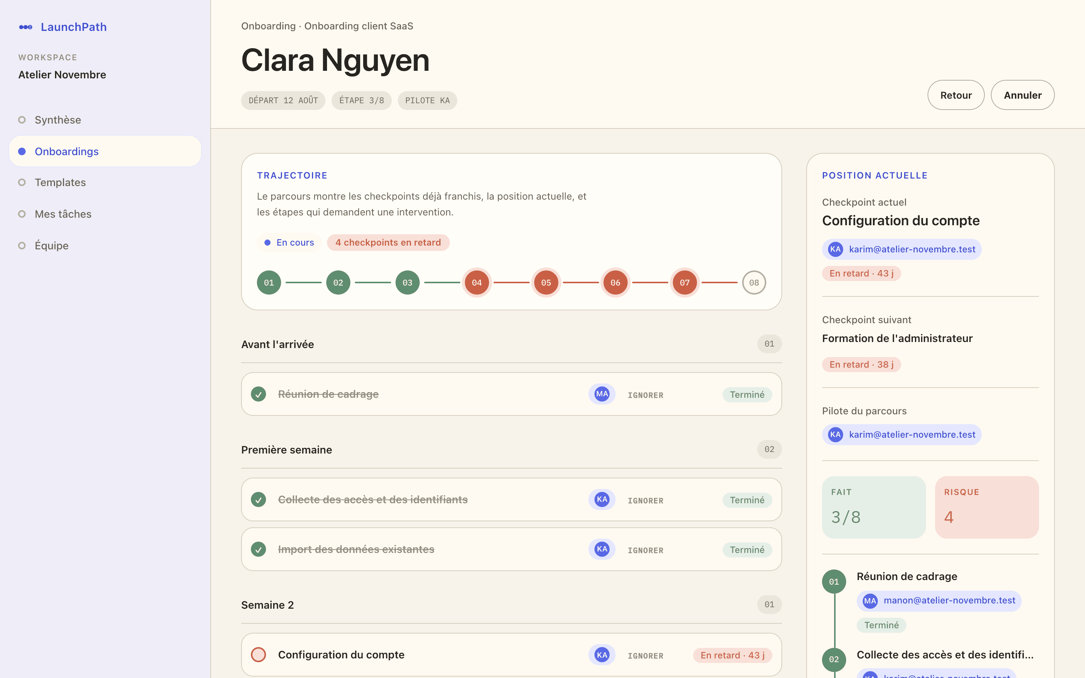The height and width of the screenshot is (678, 1085).
Task: Click MA avatar on Réunion de cadrage row
Action: coord(602,394)
